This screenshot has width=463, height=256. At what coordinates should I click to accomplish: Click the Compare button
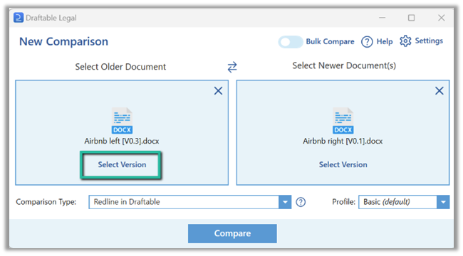(x=232, y=233)
